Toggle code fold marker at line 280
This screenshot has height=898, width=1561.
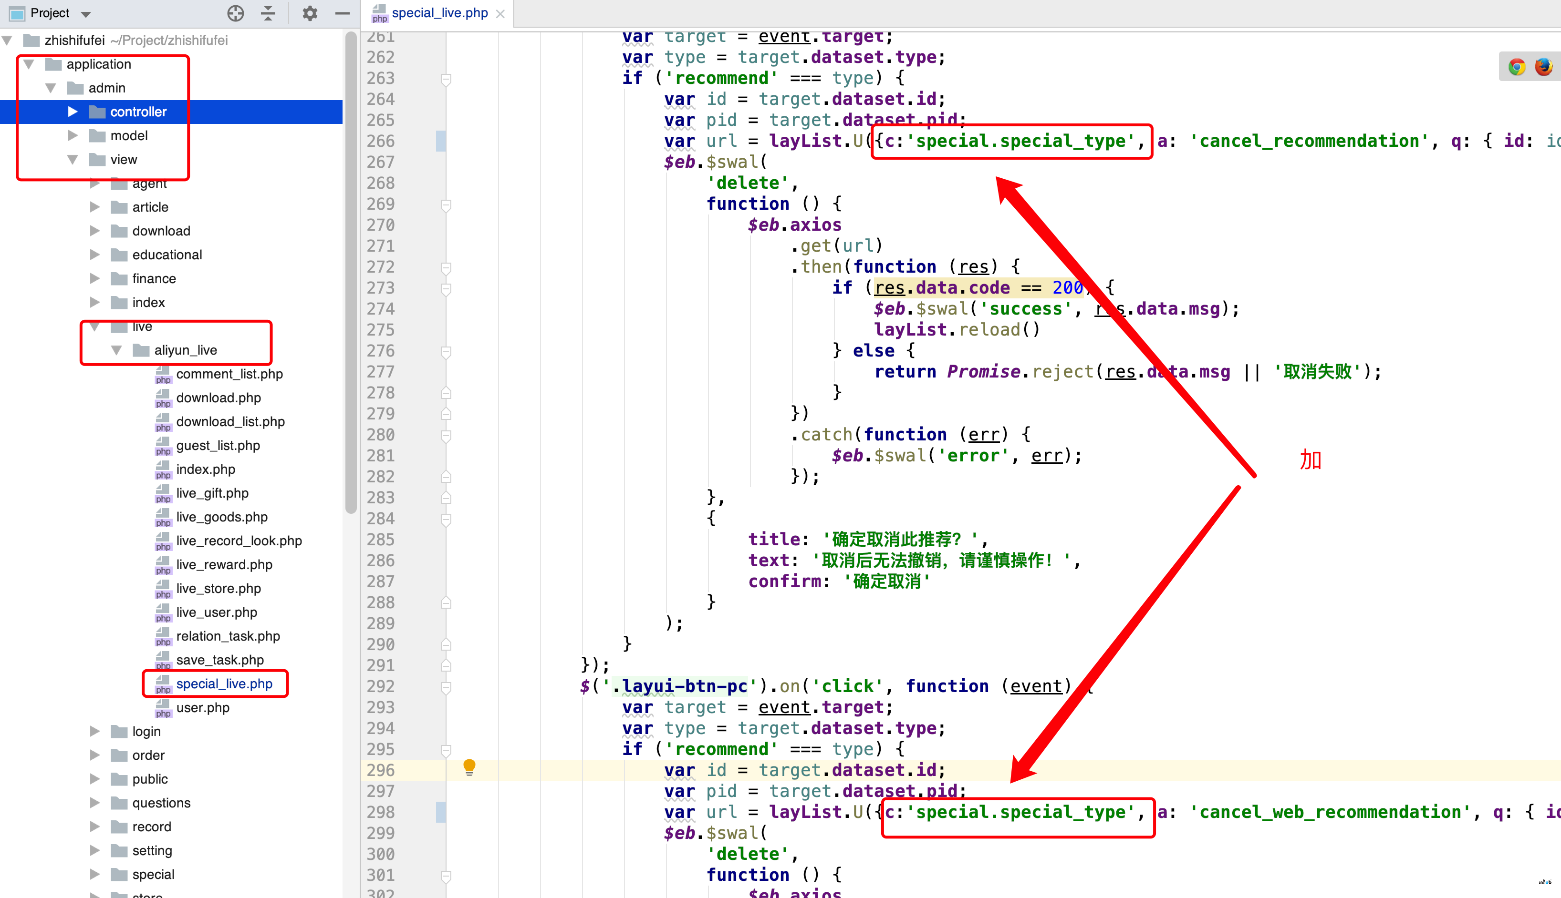click(446, 436)
